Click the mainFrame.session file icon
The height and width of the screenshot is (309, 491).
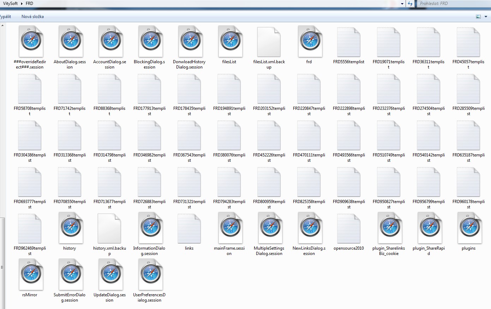(229, 228)
